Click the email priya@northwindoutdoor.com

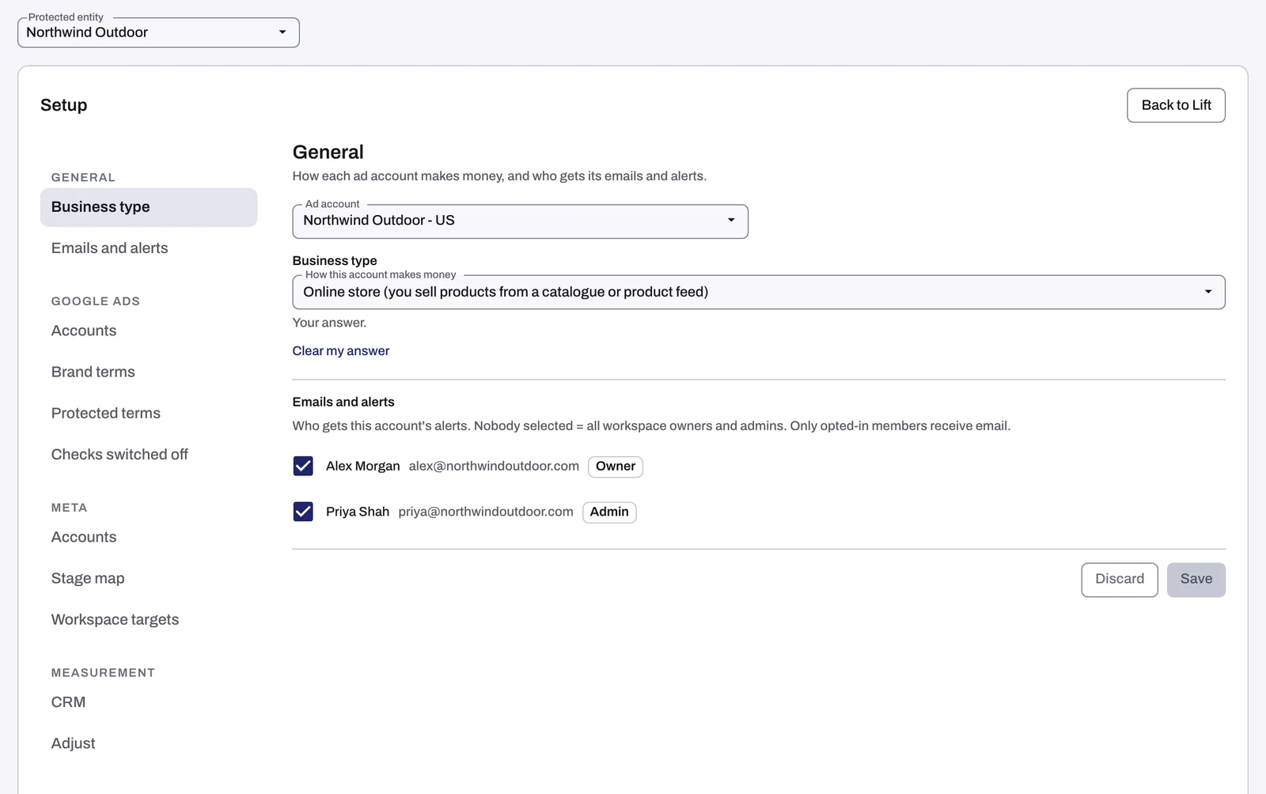click(x=486, y=512)
